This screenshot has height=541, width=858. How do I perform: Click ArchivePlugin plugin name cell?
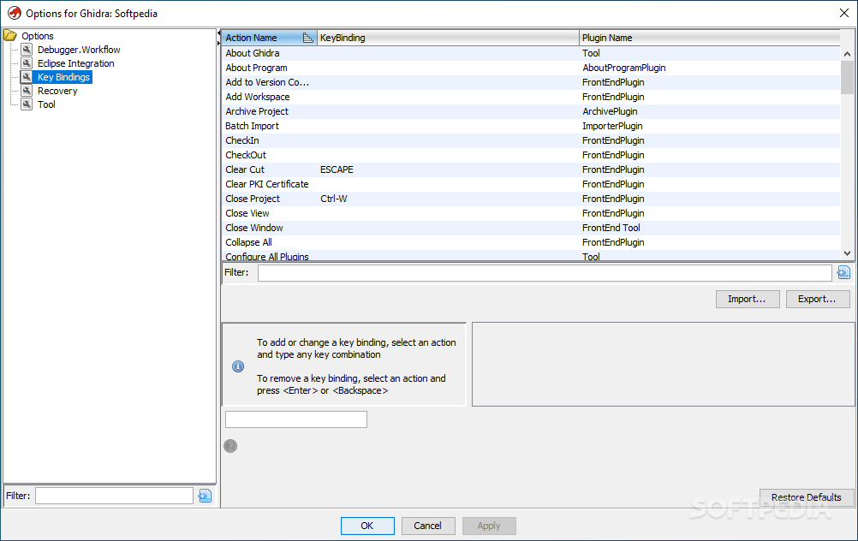(x=709, y=111)
